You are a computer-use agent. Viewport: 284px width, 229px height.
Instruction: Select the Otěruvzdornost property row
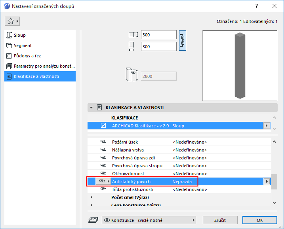tap(179, 174)
